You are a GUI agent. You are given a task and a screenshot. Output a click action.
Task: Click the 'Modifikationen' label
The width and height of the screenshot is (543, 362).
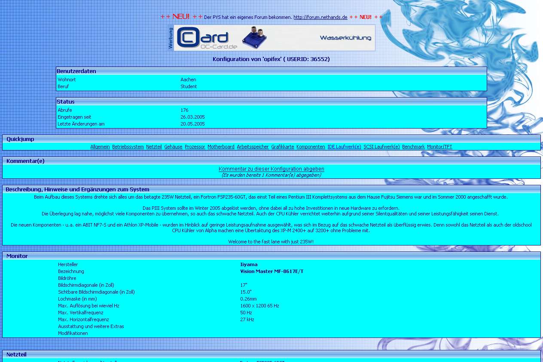click(73, 333)
